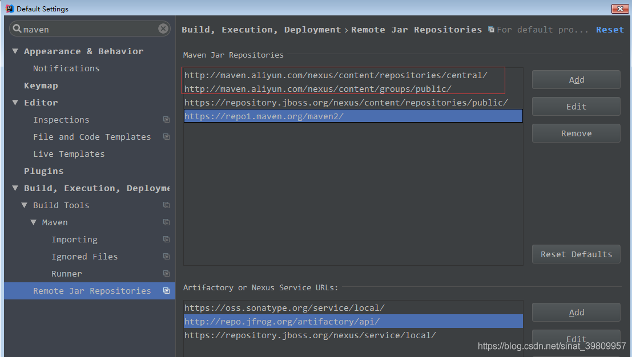The image size is (632, 357).
Task: Select jboss nexus/service/local URL
Action: pyautogui.click(x=353, y=335)
